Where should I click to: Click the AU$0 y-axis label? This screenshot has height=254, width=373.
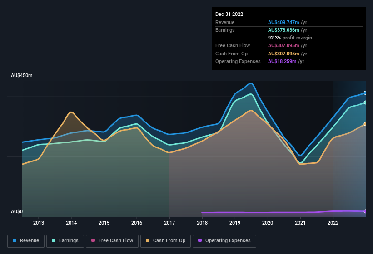click(x=17, y=212)
